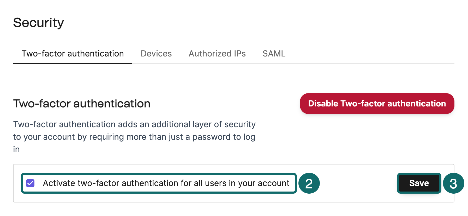Click the Save button

(419, 183)
